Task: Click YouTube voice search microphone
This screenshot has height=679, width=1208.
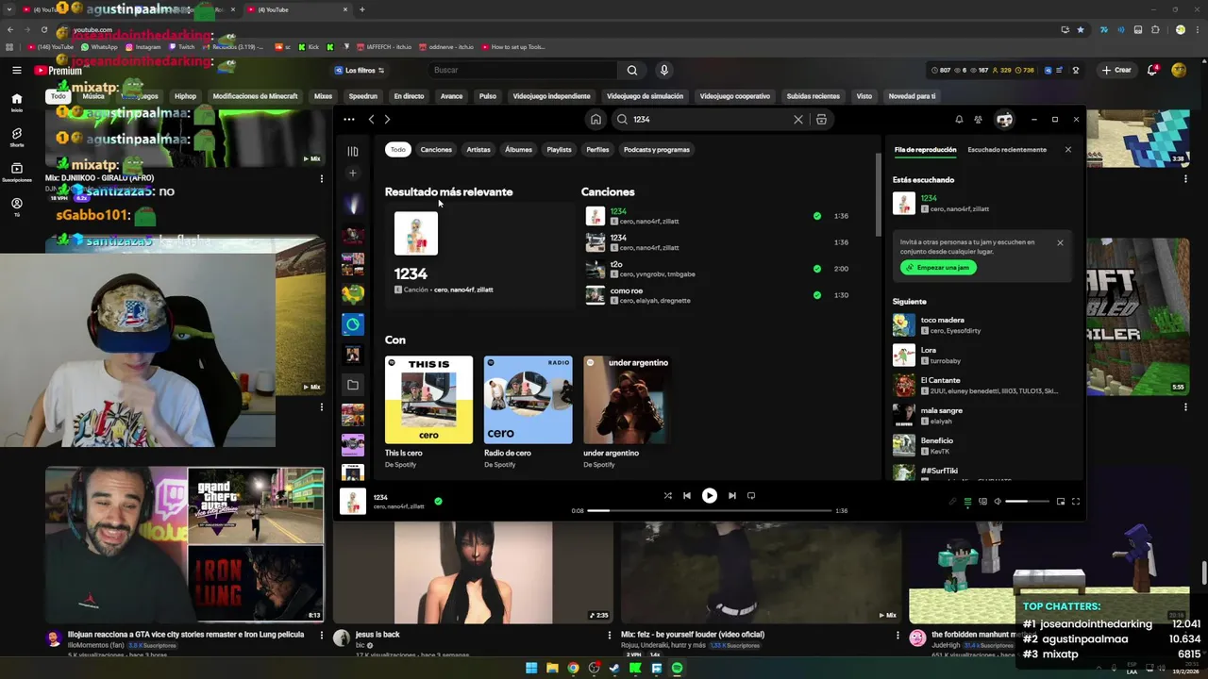Action: (664, 70)
